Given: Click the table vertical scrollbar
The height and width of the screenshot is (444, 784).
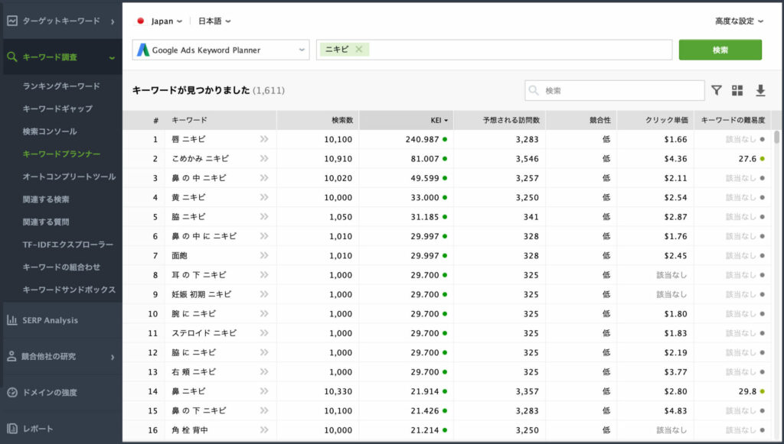Looking at the screenshot, I should tap(776, 138).
